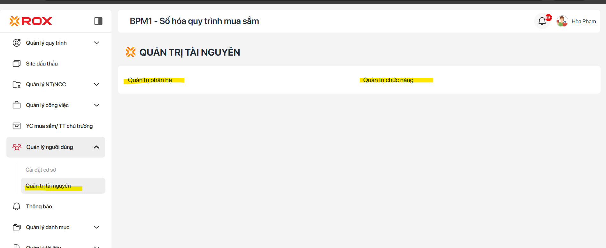Click the Quản lý danh mục folder icon
The width and height of the screenshot is (606, 248).
[17, 227]
